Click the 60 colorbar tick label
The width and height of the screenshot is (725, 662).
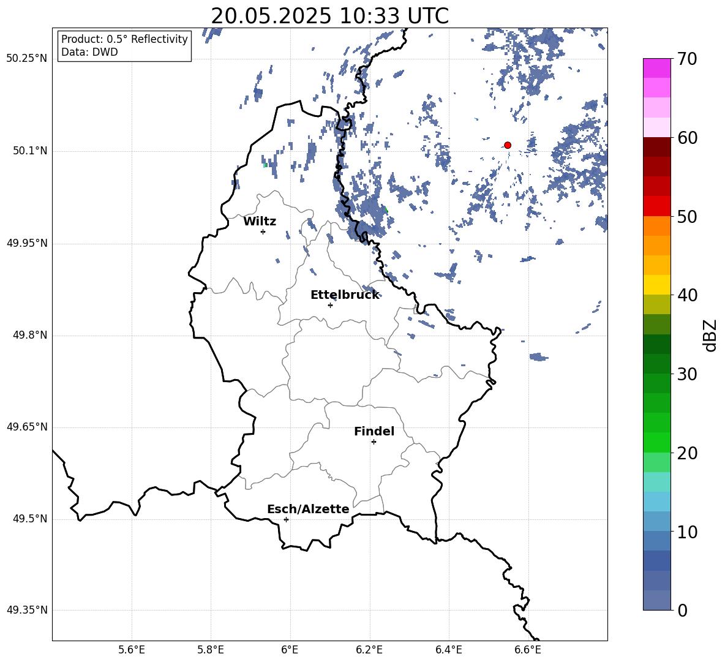point(687,138)
